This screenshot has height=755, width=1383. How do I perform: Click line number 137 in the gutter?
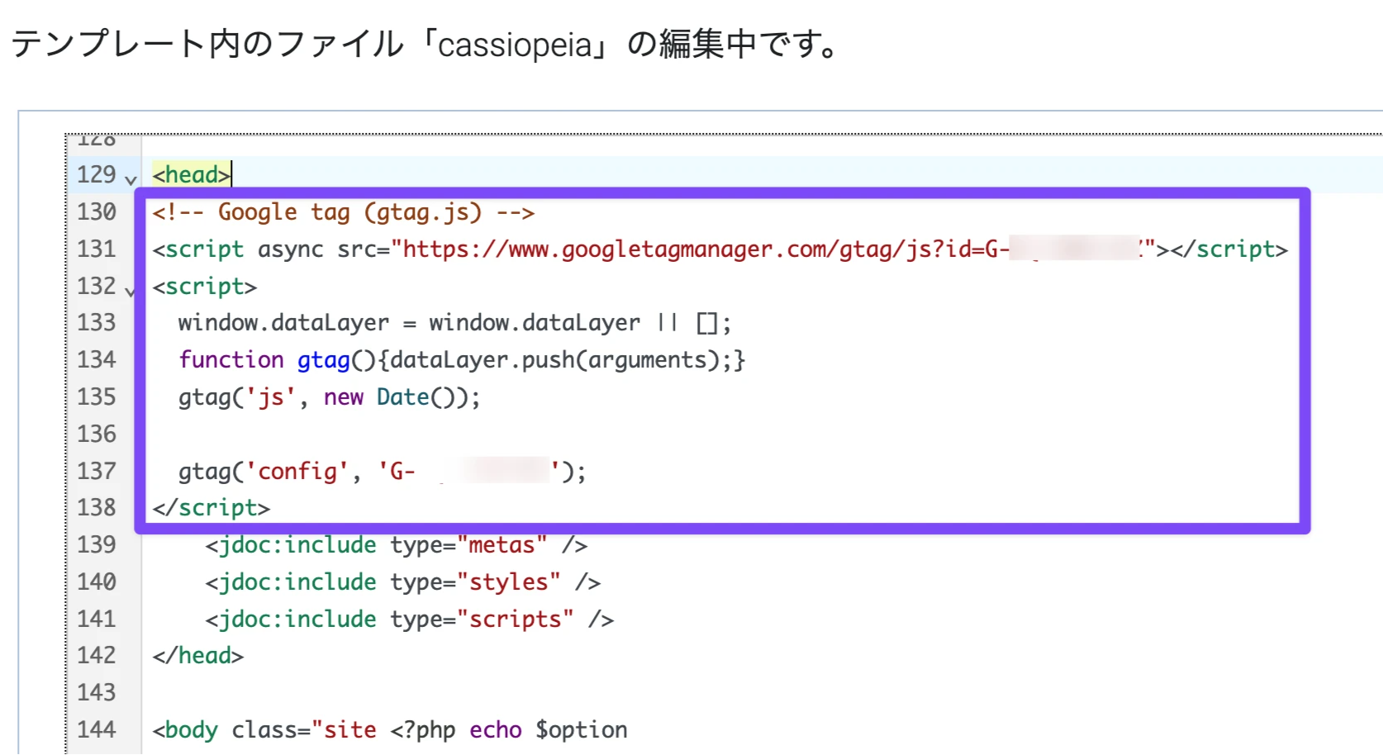[97, 471]
